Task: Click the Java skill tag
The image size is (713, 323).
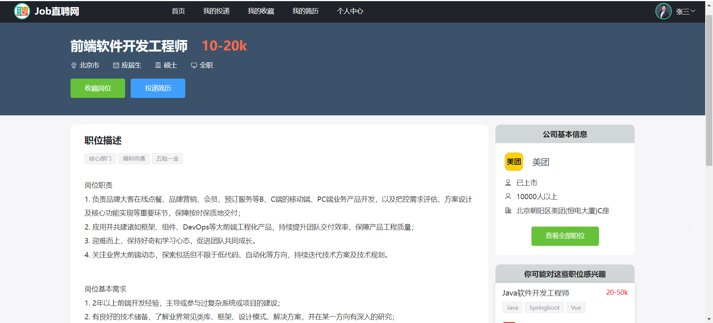Action: 512,307
